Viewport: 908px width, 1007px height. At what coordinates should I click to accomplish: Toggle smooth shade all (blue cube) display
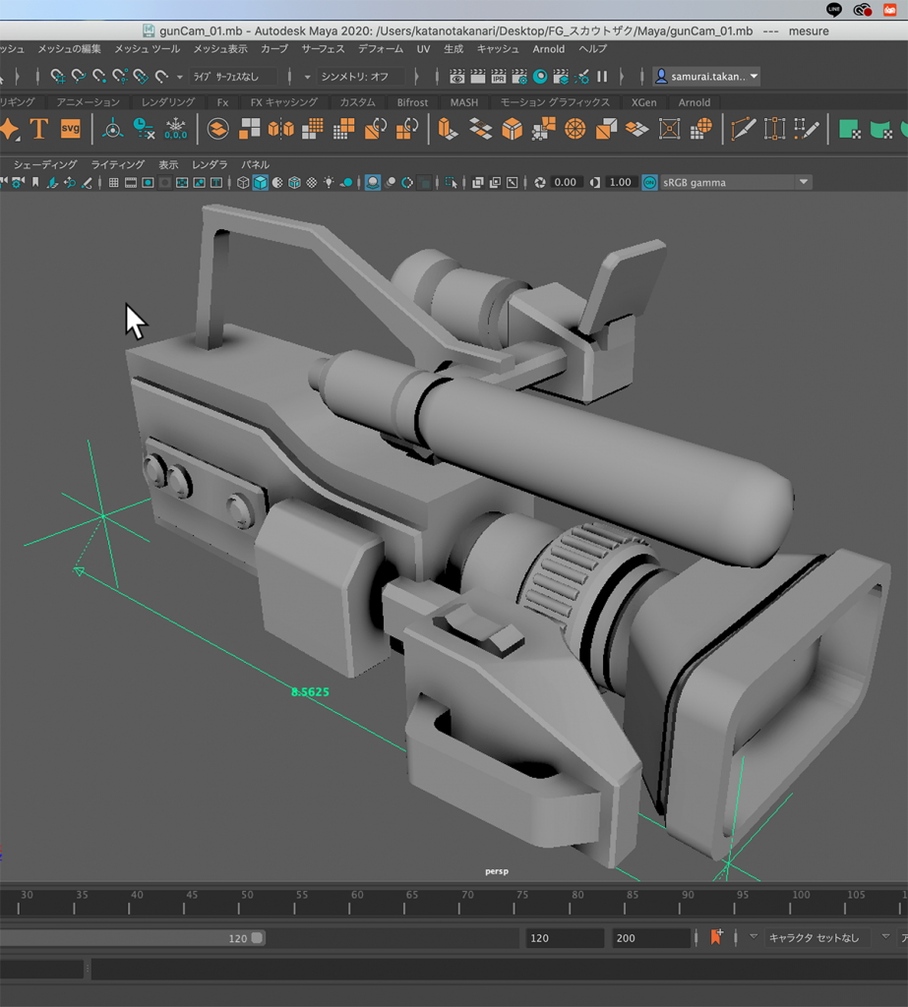[260, 183]
